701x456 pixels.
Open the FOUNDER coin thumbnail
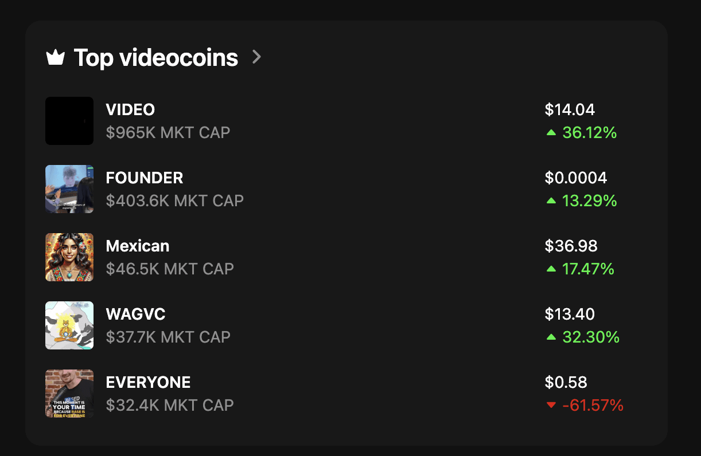[x=69, y=189]
